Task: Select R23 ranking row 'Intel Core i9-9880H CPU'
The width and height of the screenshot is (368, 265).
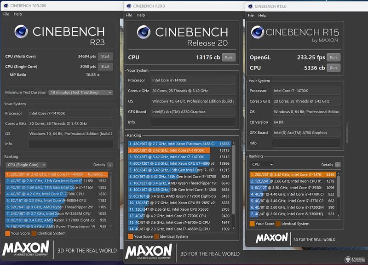Action: point(57,201)
